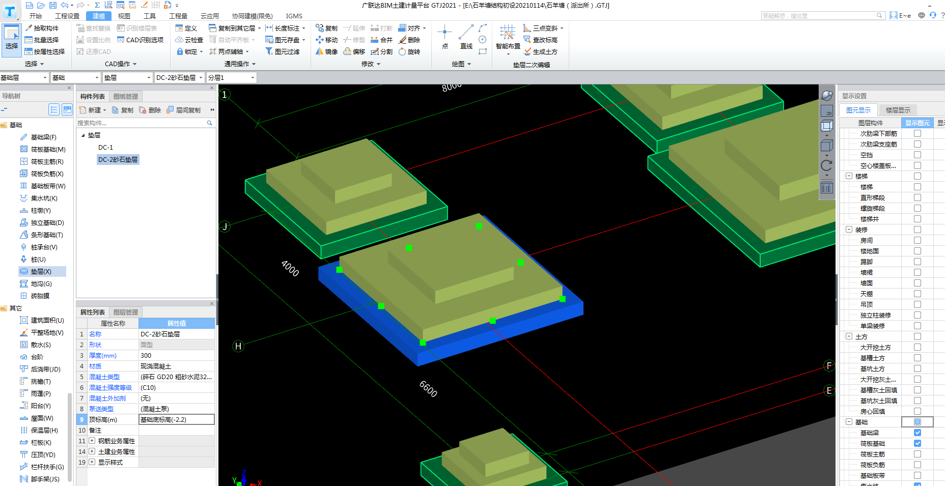Click the 镜像 mirror tool
945x486 pixels.
pos(326,51)
